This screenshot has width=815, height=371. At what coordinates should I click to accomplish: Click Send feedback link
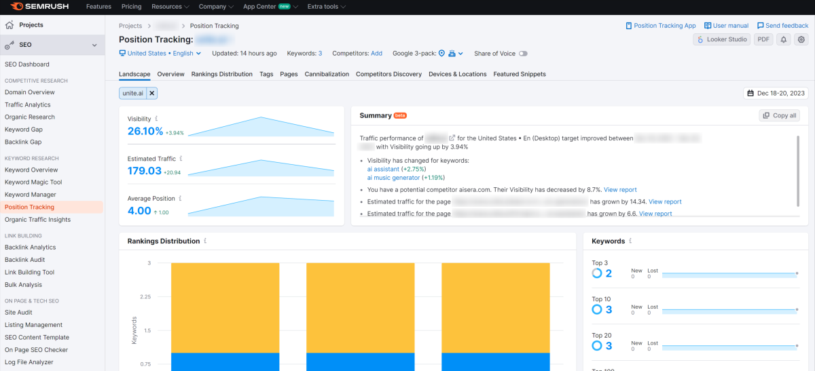(782, 26)
